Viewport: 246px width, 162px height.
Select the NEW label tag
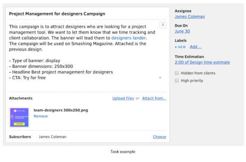(x=182, y=47)
